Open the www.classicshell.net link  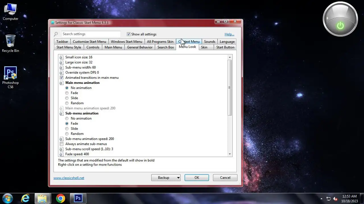(x=69, y=178)
